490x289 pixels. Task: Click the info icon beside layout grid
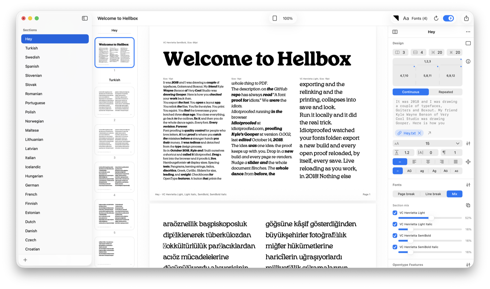tap(468, 61)
